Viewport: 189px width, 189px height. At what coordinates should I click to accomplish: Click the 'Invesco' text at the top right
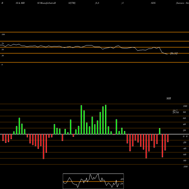coord(180,3)
